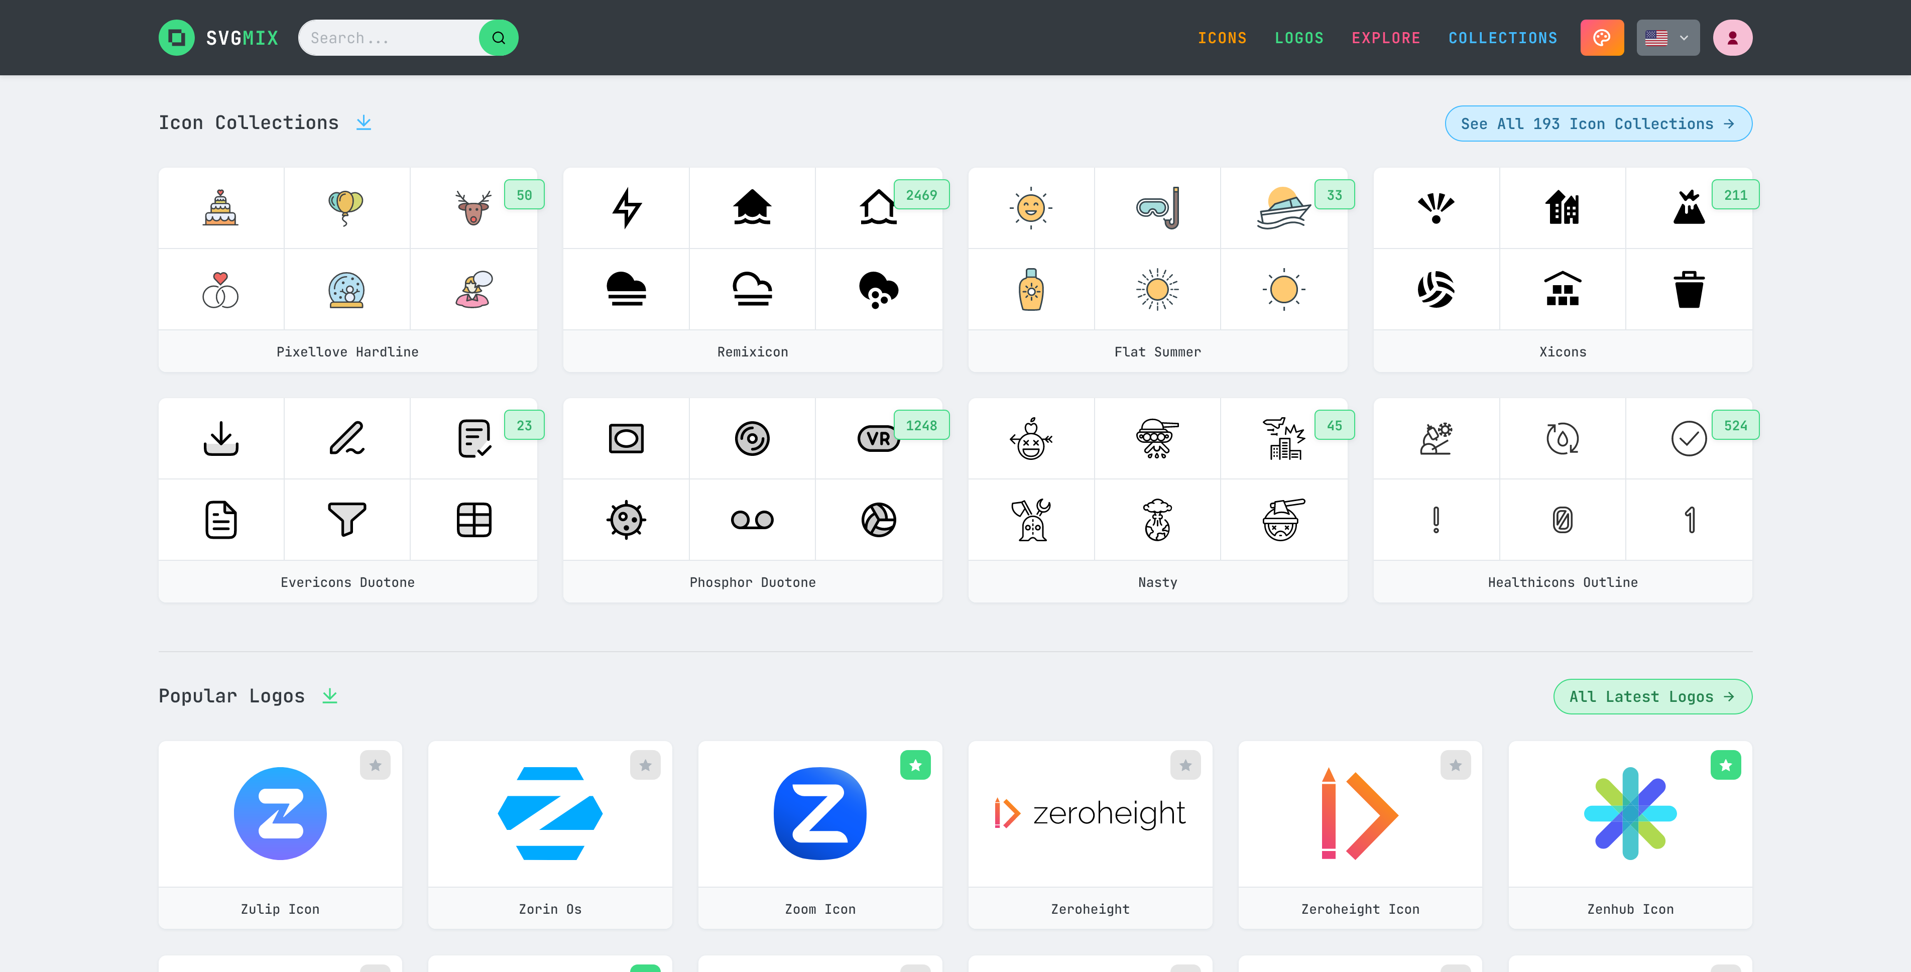Select the Xicons volleyball icon
This screenshot has height=972, width=1911.
(1436, 289)
